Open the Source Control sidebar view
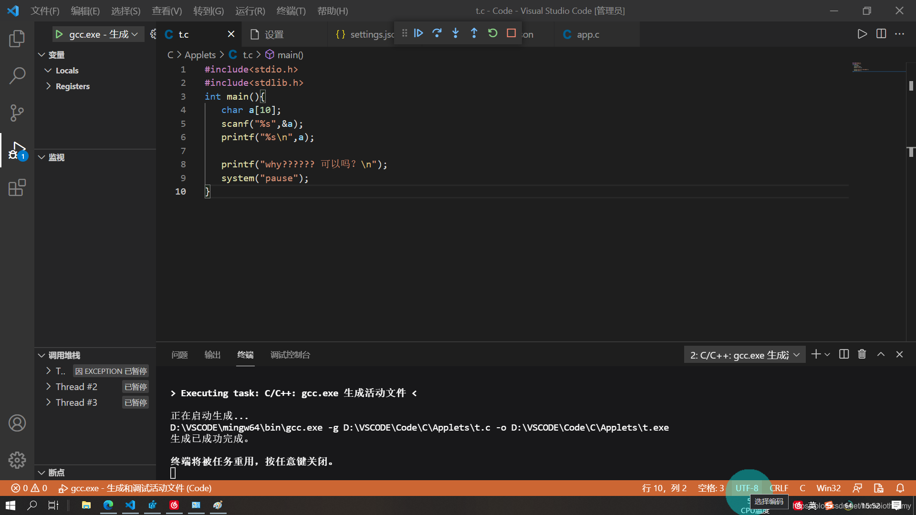 coord(17,113)
